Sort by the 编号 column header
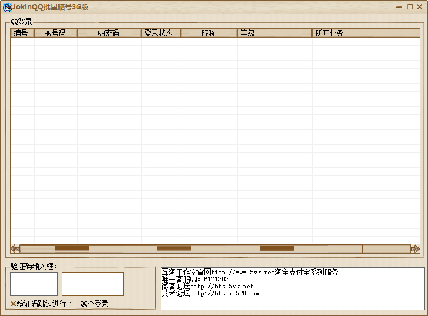428x316 pixels. pyautogui.click(x=22, y=33)
